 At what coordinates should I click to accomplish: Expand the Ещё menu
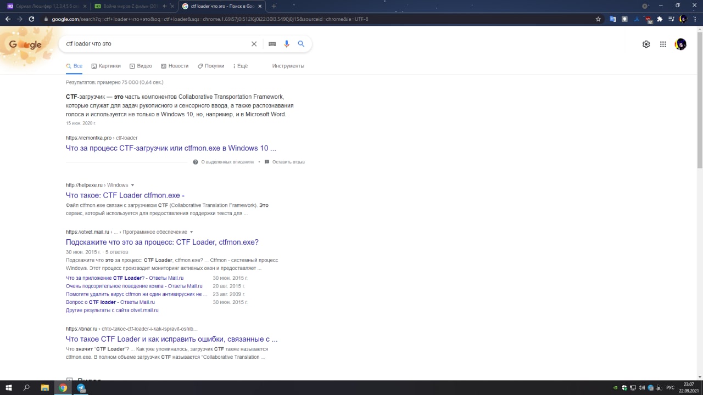click(x=240, y=66)
